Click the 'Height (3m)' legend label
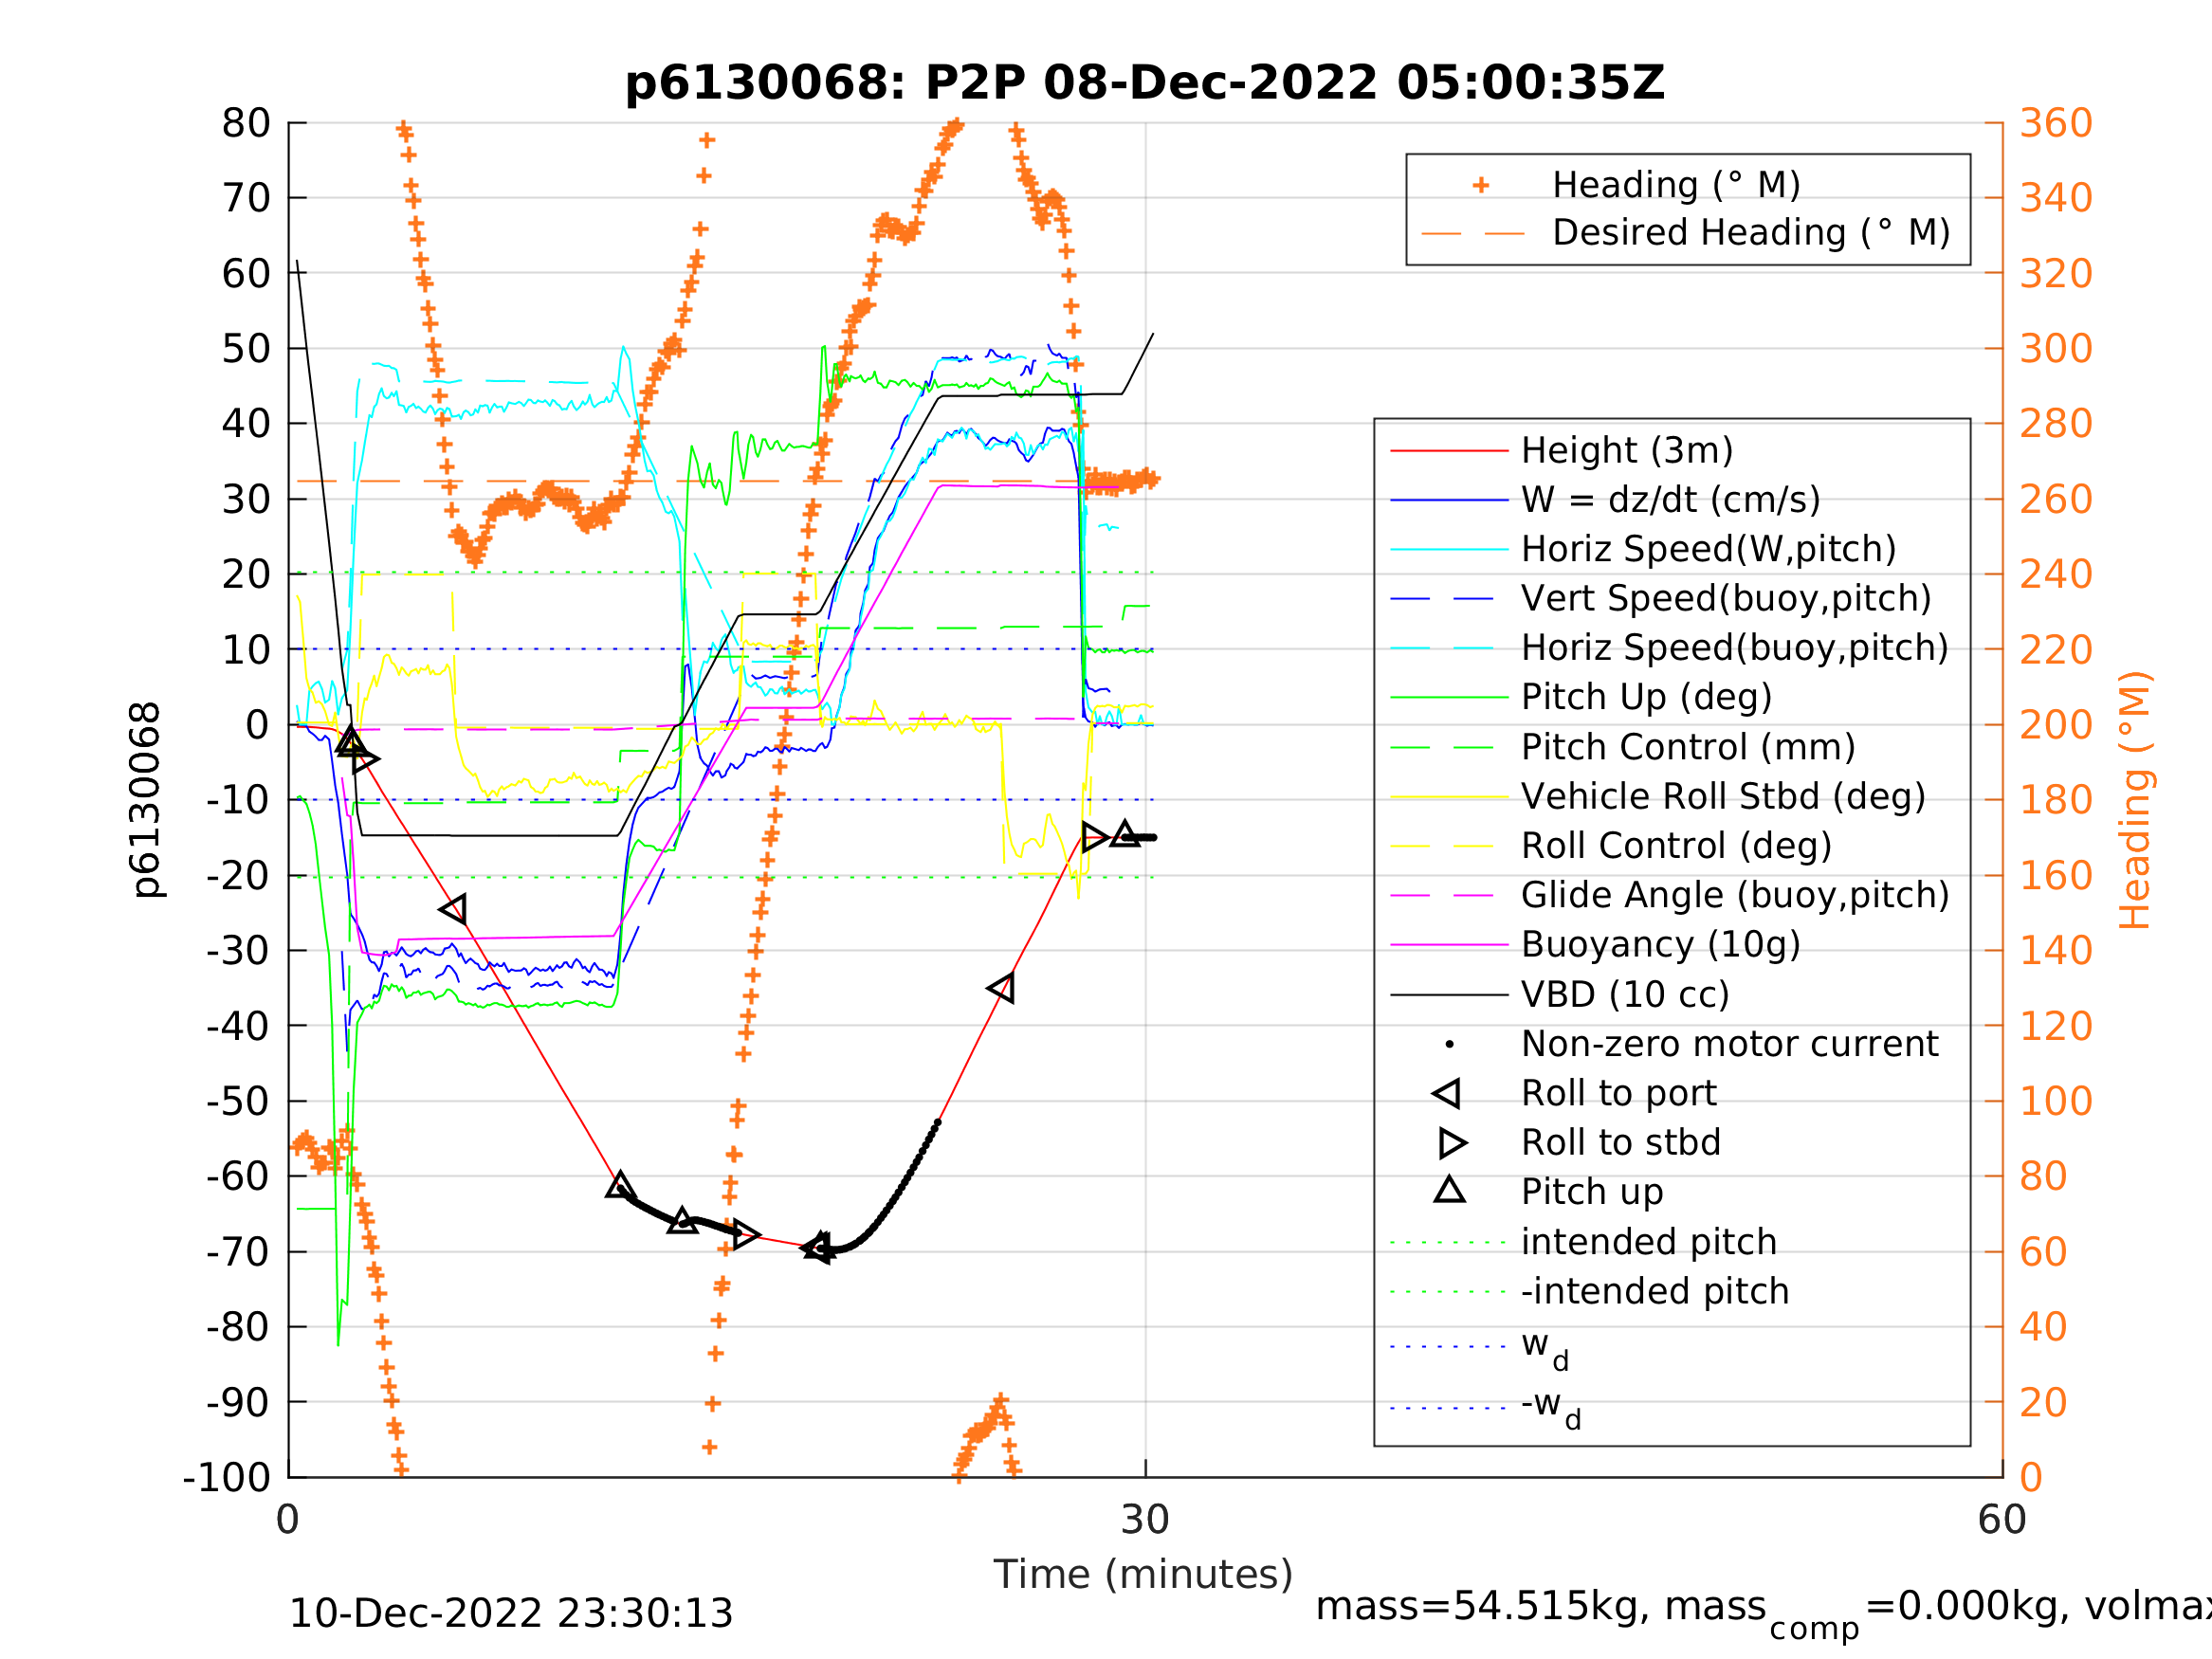2212x1659 pixels. click(x=1627, y=451)
